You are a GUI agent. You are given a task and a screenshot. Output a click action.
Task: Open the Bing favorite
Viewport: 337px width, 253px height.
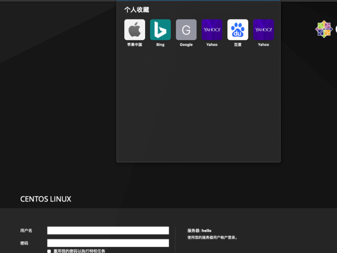point(160,30)
